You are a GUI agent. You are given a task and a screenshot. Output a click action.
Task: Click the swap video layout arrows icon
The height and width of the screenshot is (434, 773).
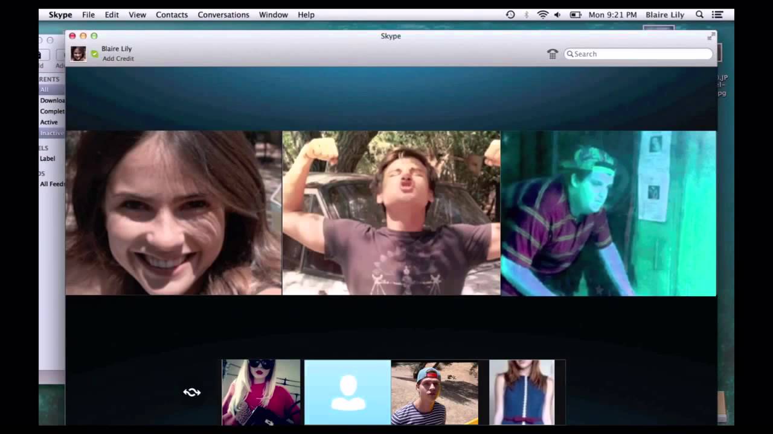coord(191,392)
